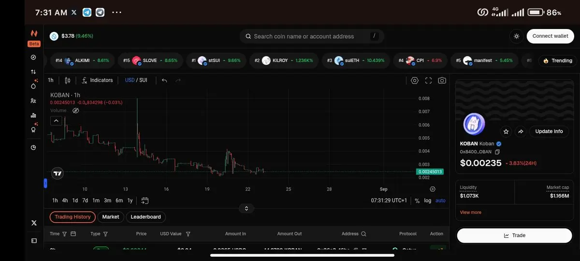Set chart range to 1d
Image resolution: width=580 pixels, height=261 pixels.
pyautogui.click(x=75, y=201)
